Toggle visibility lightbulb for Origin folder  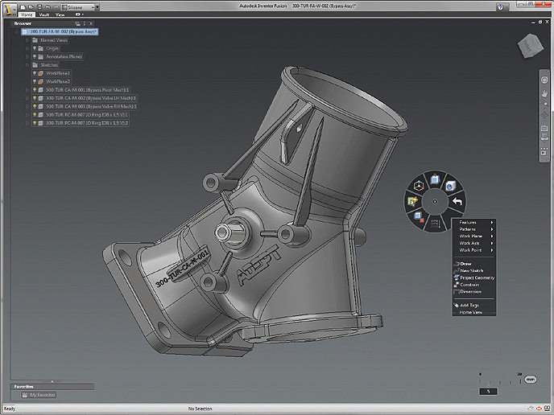[35, 48]
